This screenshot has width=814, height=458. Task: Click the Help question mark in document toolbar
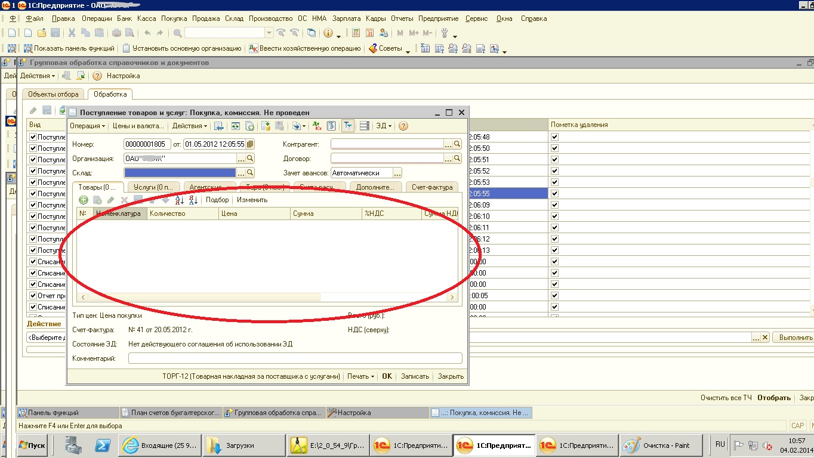(x=403, y=126)
